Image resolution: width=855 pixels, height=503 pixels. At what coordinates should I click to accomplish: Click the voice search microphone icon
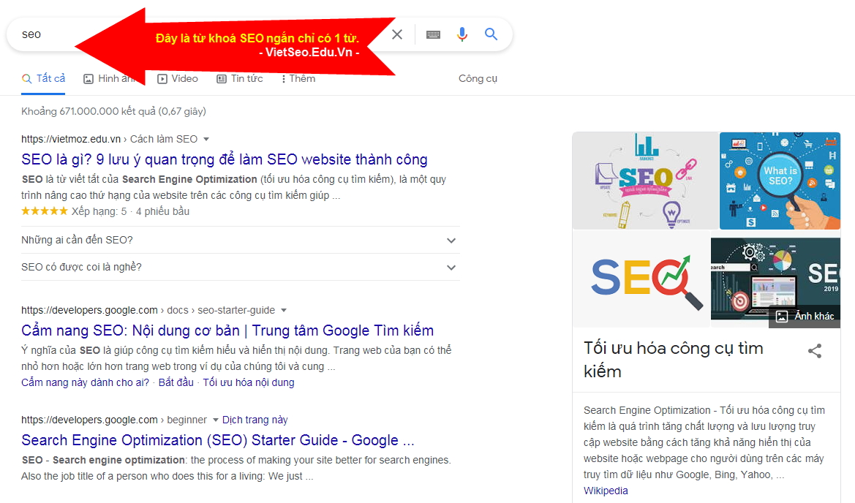click(462, 34)
